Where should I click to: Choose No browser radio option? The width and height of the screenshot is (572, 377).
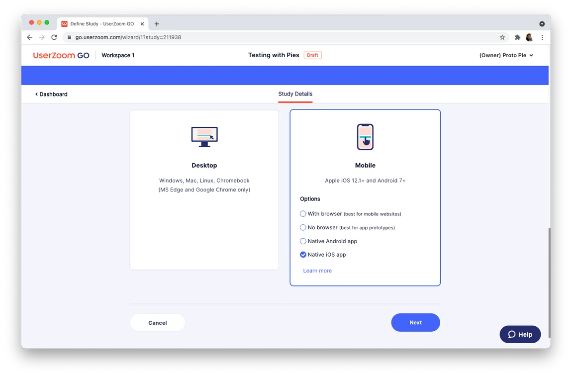point(303,227)
